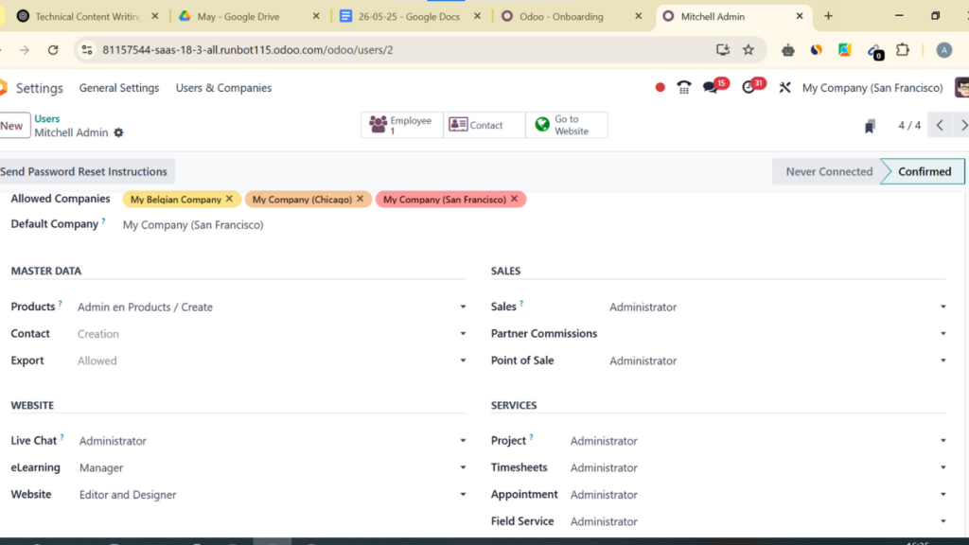
Task: Open the Contact smart button
Action: (x=484, y=125)
